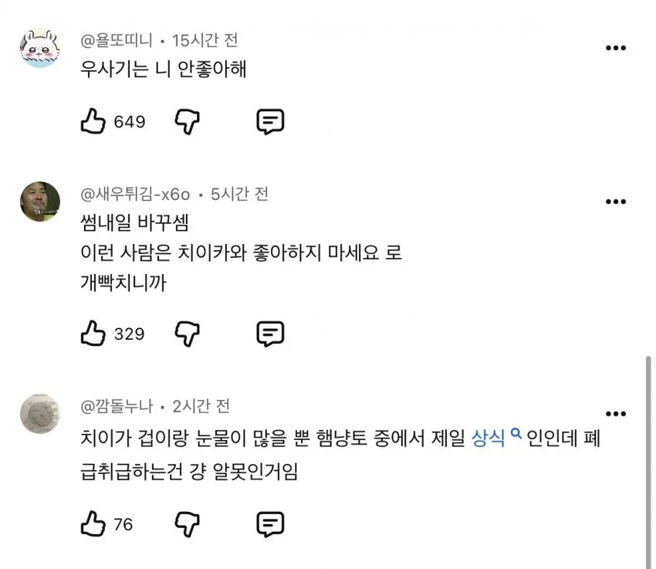Reply to the @깜돌누나 comment

(x=270, y=524)
